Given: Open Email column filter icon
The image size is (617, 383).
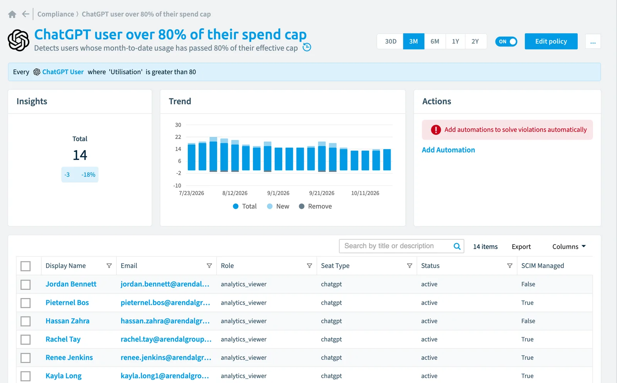Looking at the screenshot, I should coord(209,266).
